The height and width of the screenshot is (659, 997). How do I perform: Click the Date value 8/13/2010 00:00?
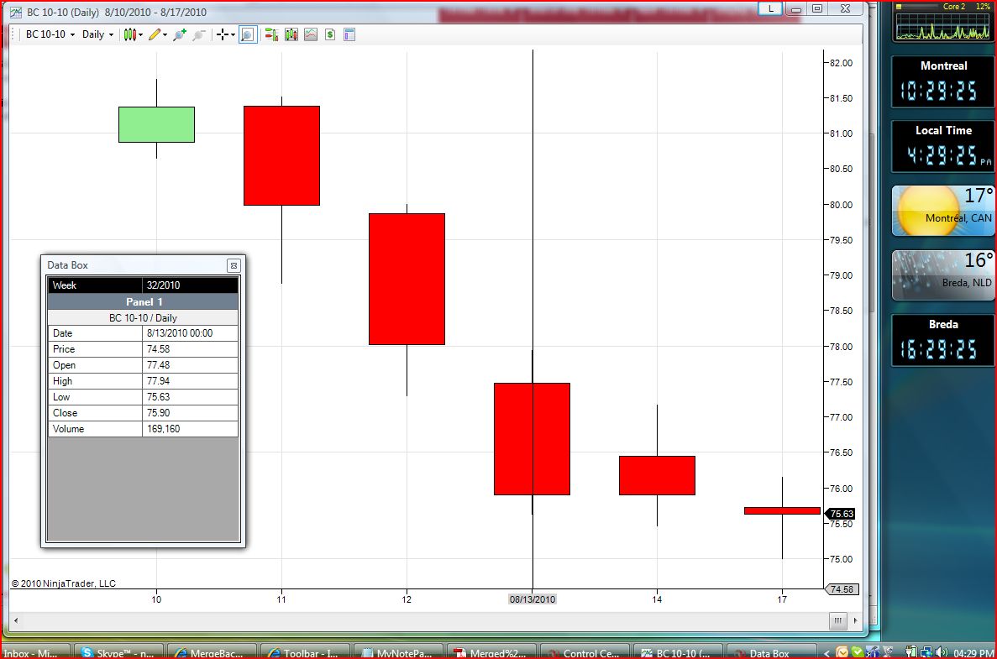click(190, 333)
